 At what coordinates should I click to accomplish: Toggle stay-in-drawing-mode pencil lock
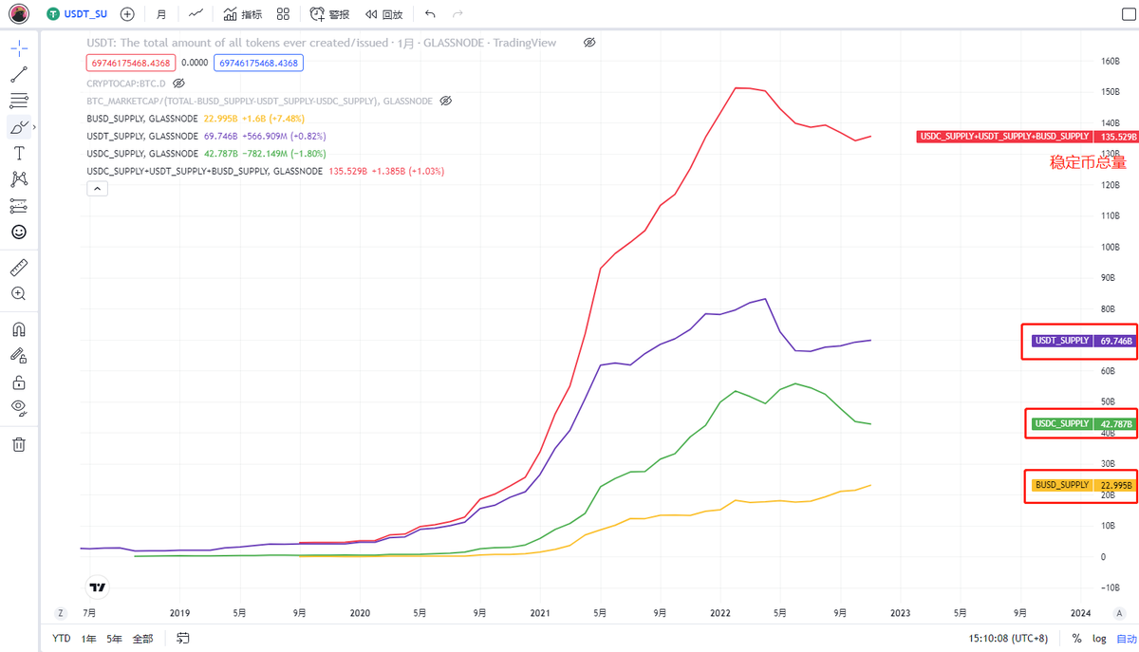[x=19, y=356]
